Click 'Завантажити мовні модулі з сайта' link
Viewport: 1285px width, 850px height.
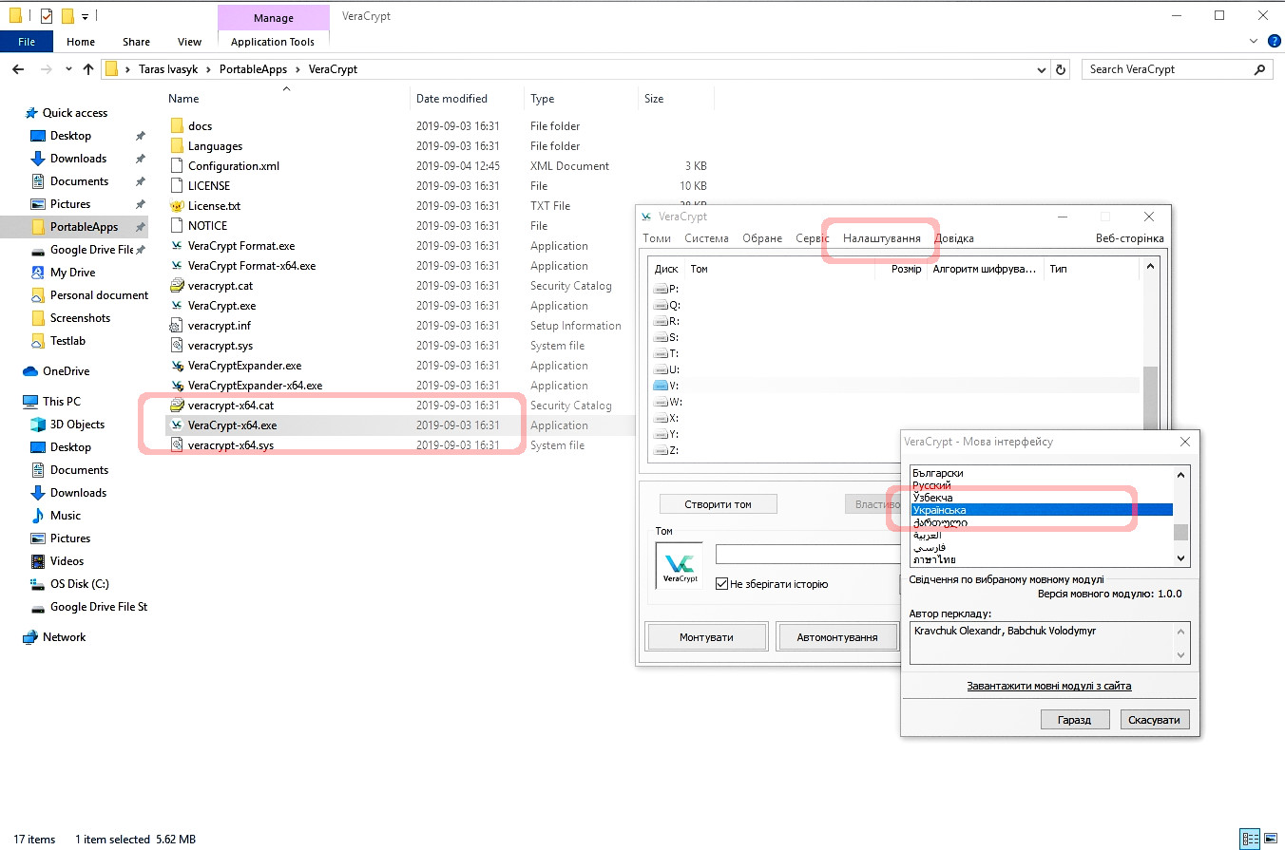pyautogui.click(x=1049, y=686)
